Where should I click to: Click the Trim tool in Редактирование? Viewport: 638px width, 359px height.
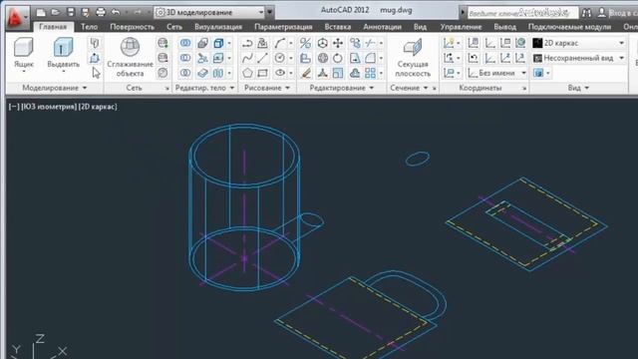coord(370,43)
